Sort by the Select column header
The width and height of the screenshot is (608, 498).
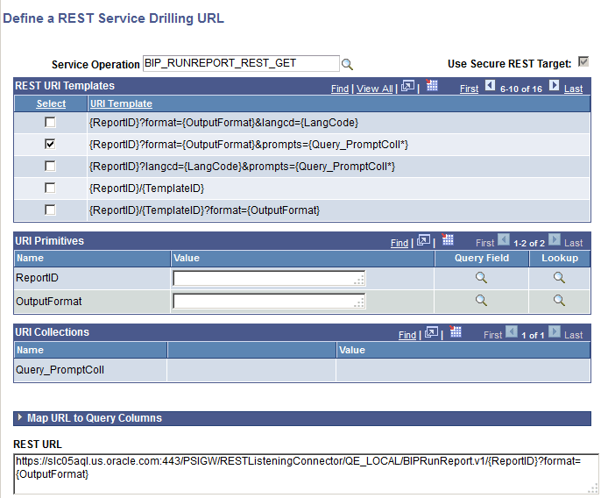point(51,103)
